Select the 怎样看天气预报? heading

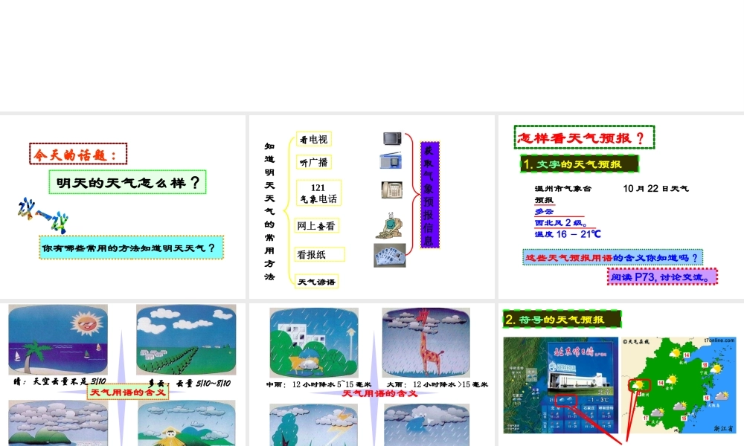coord(585,138)
